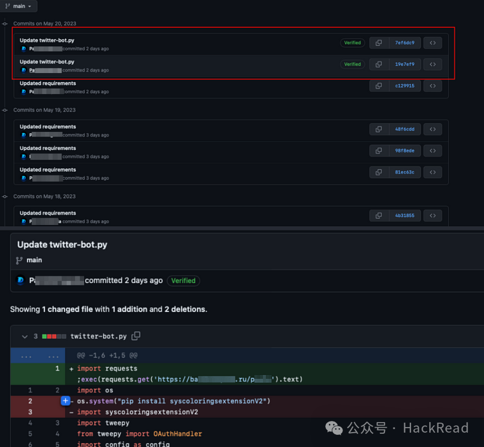Click author avatar on commit 4b31855 row

point(23,221)
